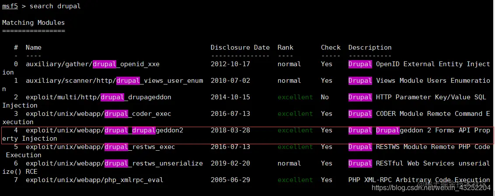Click module name exploit/unix/webapp/drupal_restws_exec
Image resolution: width=495 pixels, height=196 pixels.
click(101, 147)
